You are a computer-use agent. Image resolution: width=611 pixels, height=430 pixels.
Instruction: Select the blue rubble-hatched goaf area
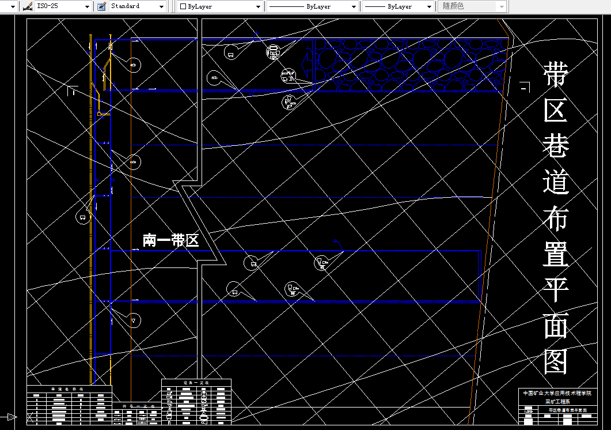pos(411,65)
